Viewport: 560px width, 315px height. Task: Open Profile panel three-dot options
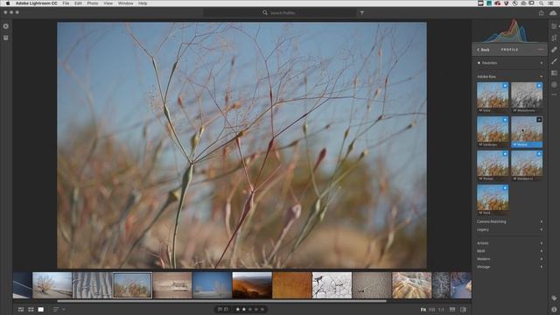(x=541, y=50)
